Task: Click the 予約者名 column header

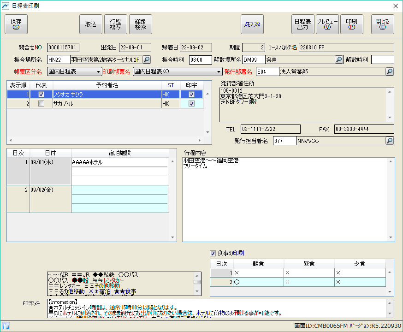Action: click(x=107, y=85)
